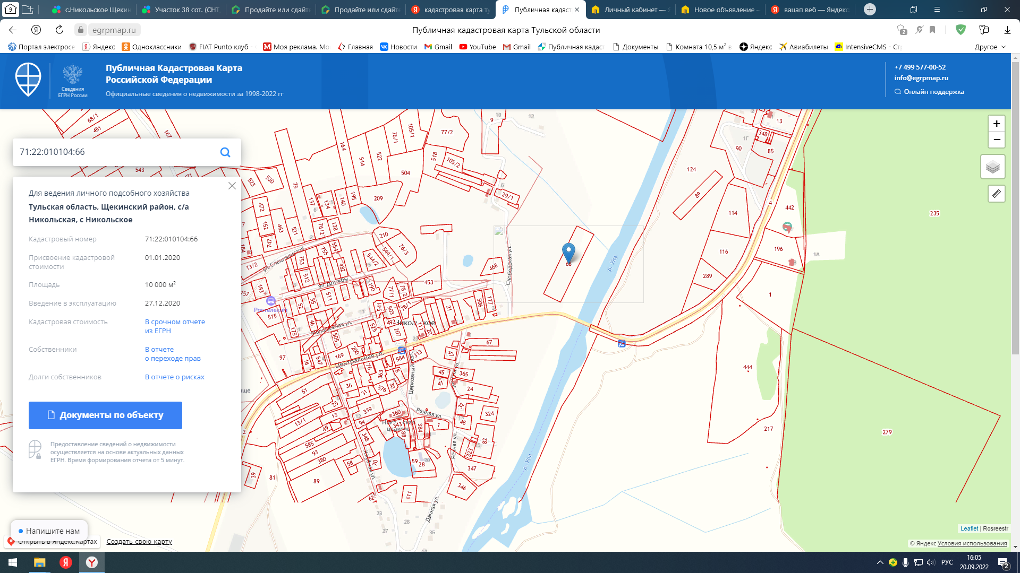Zoom out the map with minus button
The height and width of the screenshot is (573, 1020).
996,140
